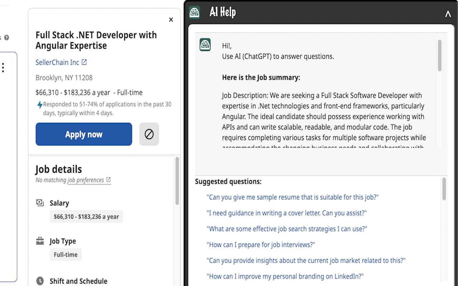Click the Job Type briefcase icon
This screenshot has height=286, width=458.
click(x=40, y=241)
